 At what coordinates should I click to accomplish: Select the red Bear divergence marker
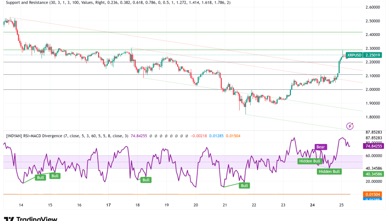pos(321,147)
